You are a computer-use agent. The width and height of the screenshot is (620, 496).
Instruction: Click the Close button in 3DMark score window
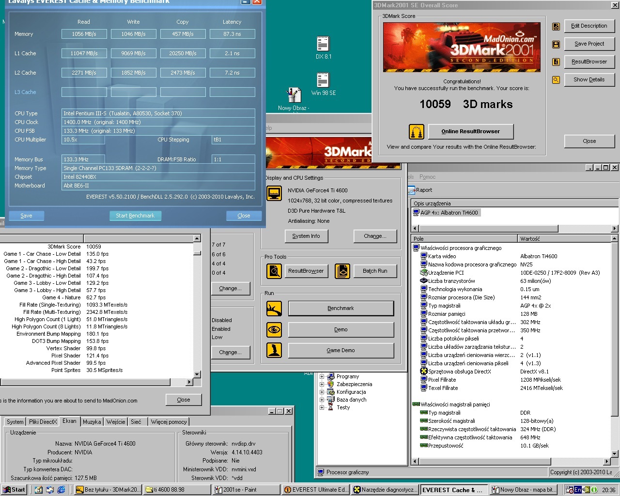(589, 141)
